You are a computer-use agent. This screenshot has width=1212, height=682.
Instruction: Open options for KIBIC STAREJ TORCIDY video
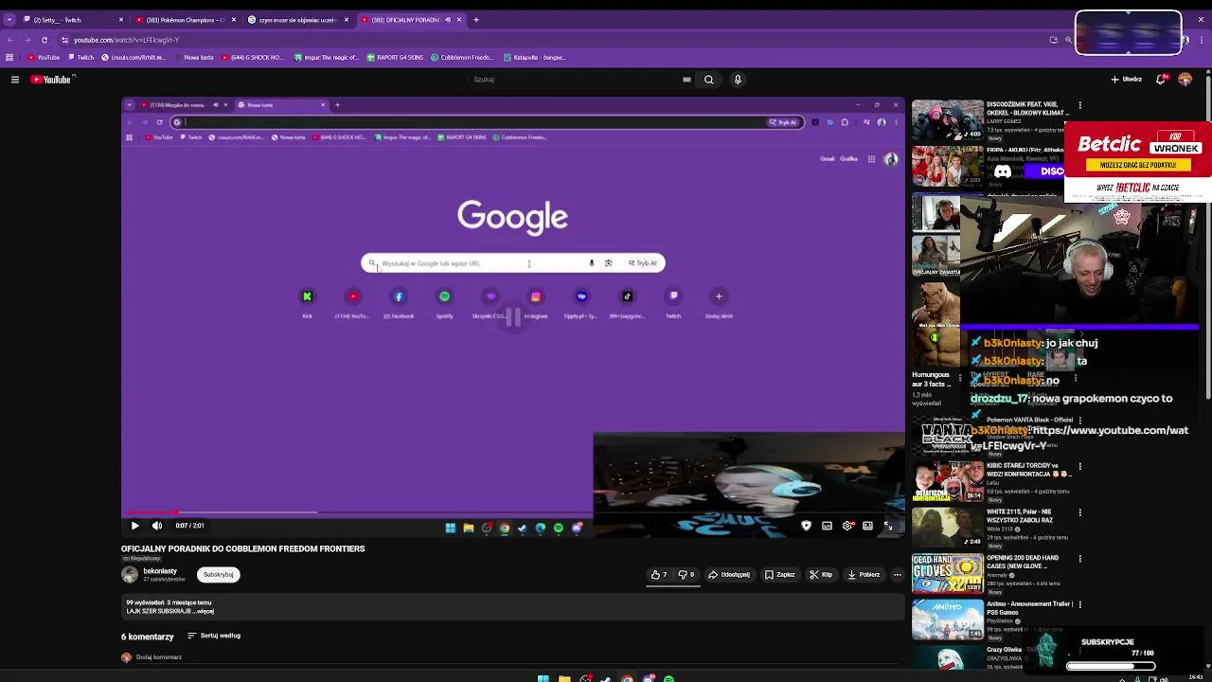[x=1080, y=467]
